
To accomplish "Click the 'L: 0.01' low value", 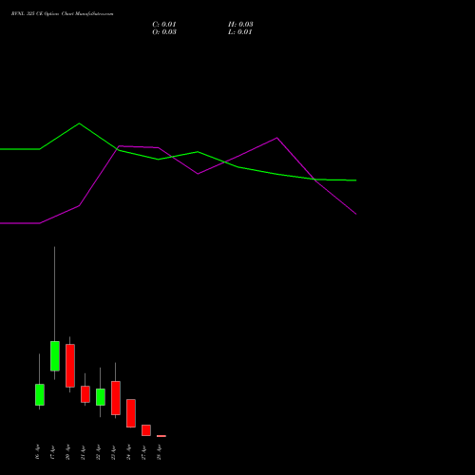I will [240, 32].
